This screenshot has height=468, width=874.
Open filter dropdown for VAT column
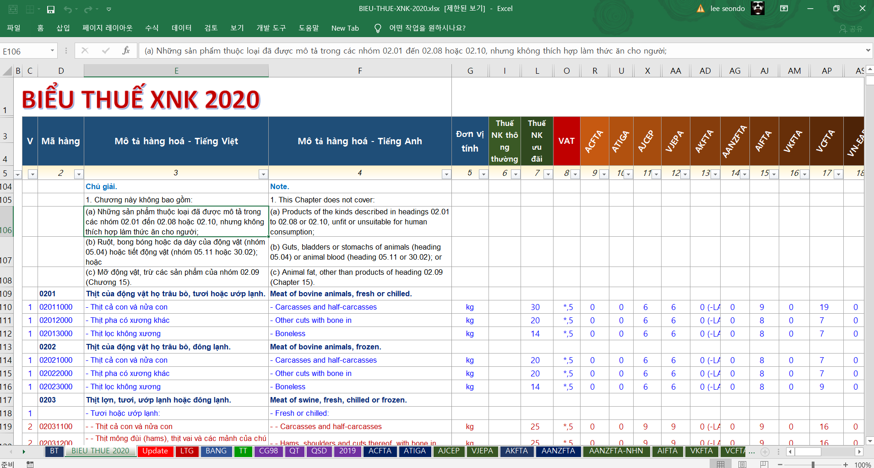[575, 174]
